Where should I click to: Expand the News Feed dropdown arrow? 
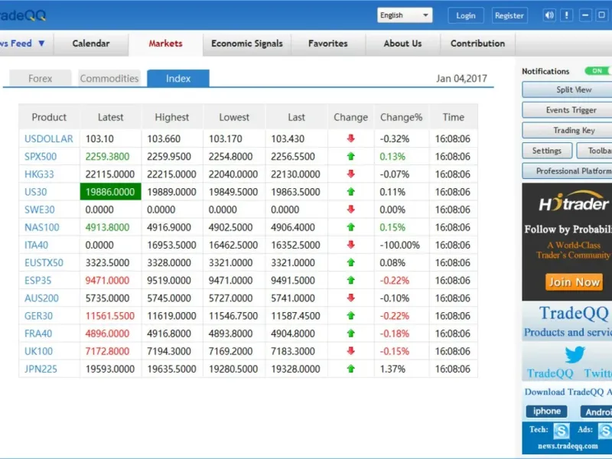tap(41, 44)
